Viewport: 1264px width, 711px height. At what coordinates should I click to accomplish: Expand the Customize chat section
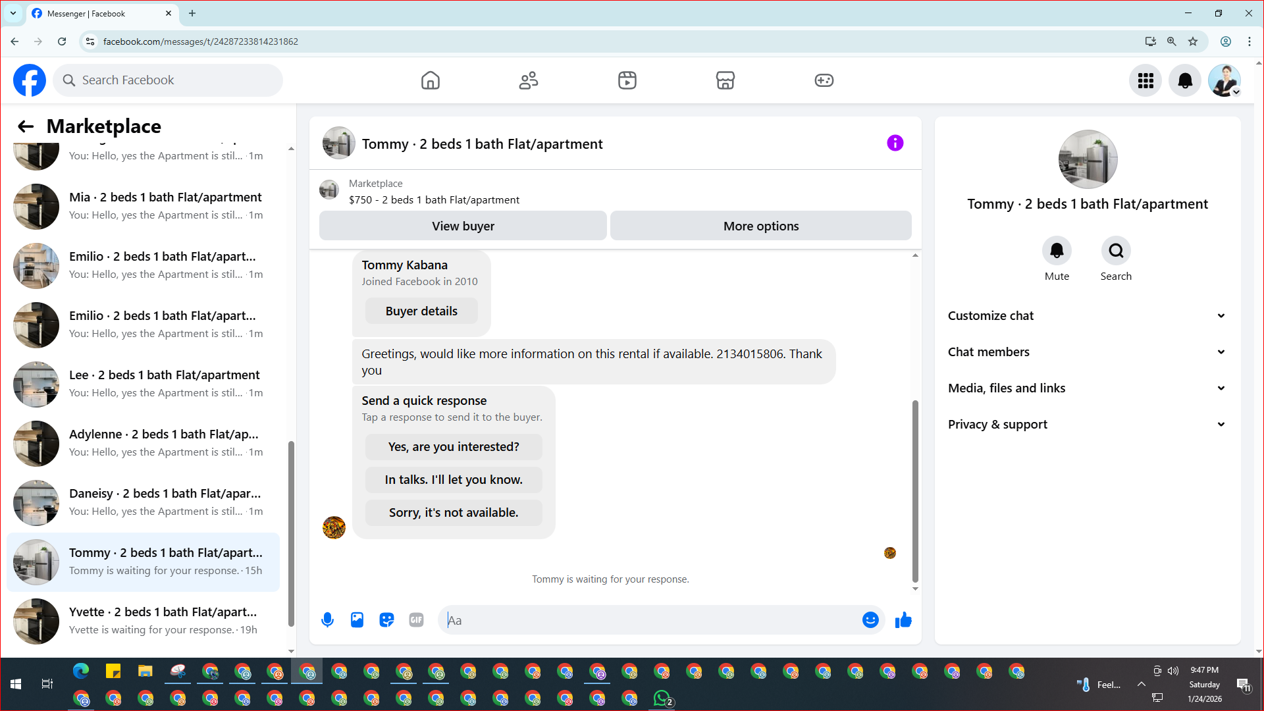tap(1086, 315)
